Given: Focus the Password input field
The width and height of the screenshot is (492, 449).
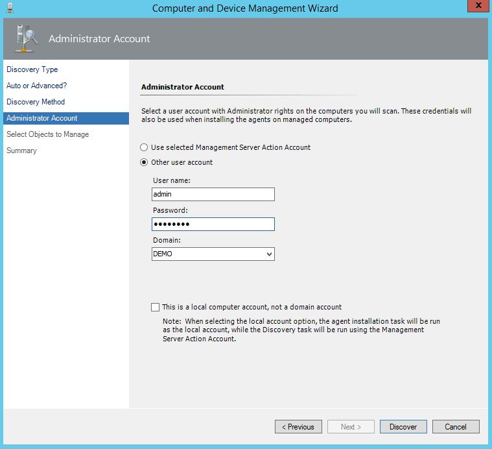Looking at the screenshot, I should (213, 224).
